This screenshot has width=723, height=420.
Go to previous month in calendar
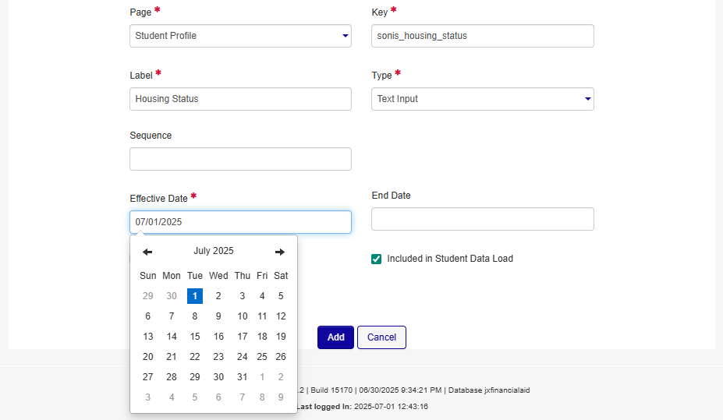(147, 252)
